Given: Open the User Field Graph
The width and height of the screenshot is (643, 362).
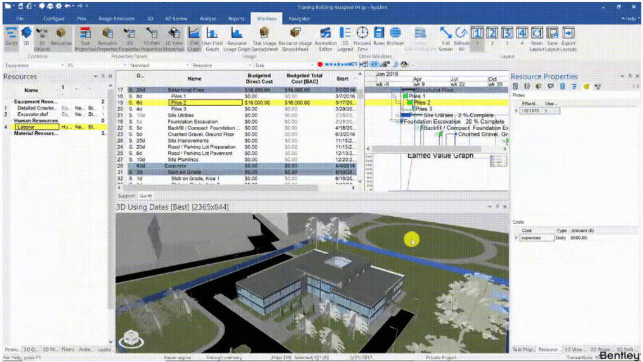Looking at the screenshot, I should pos(212,39).
